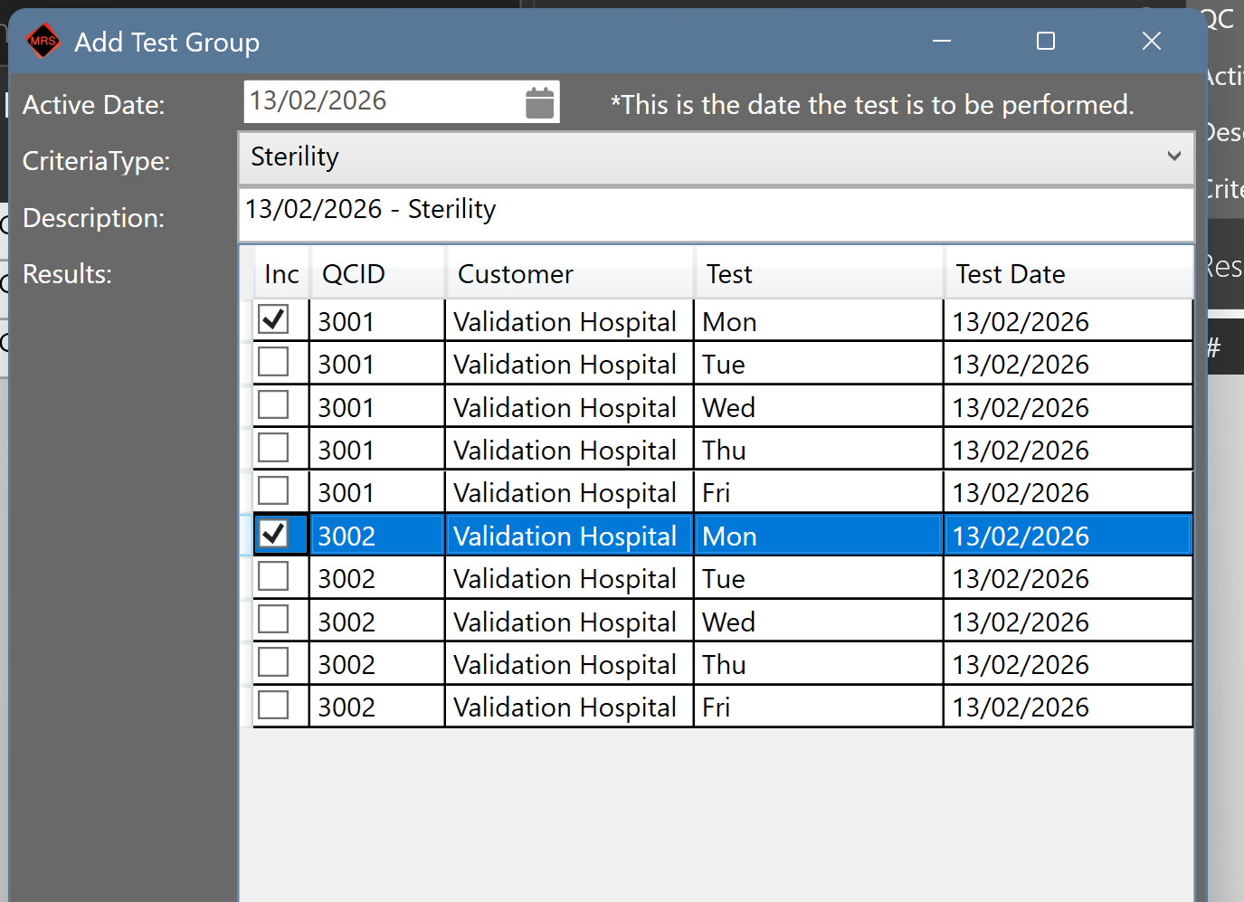Sort by the Test column header

pos(820,273)
